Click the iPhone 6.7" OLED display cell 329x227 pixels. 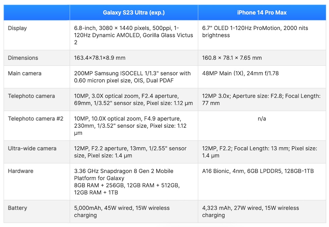[x=255, y=32]
